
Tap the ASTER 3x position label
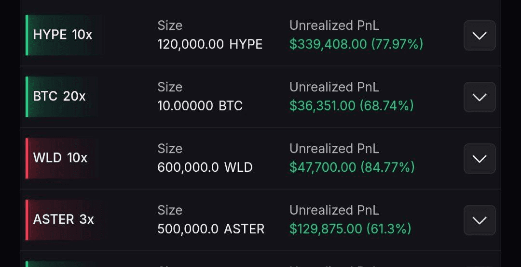pyautogui.click(x=64, y=220)
